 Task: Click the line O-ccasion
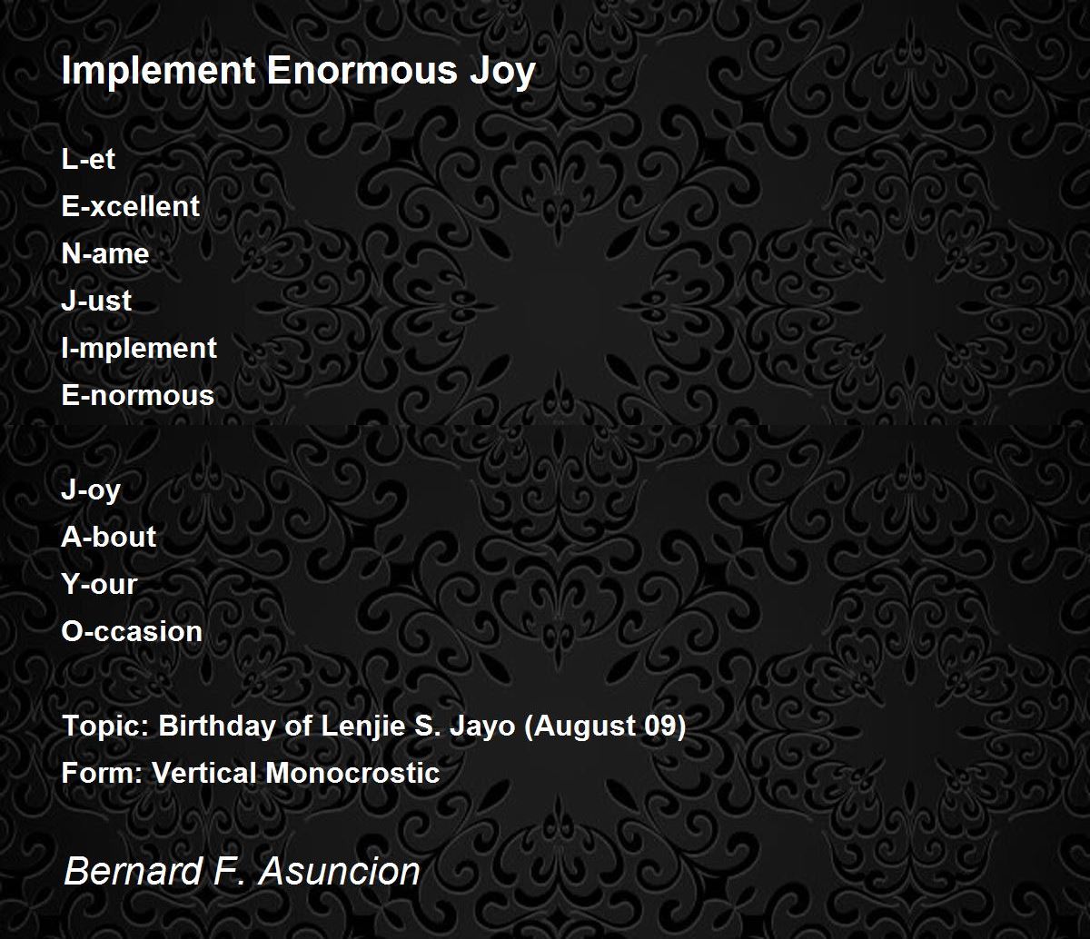click(x=132, y=631)
